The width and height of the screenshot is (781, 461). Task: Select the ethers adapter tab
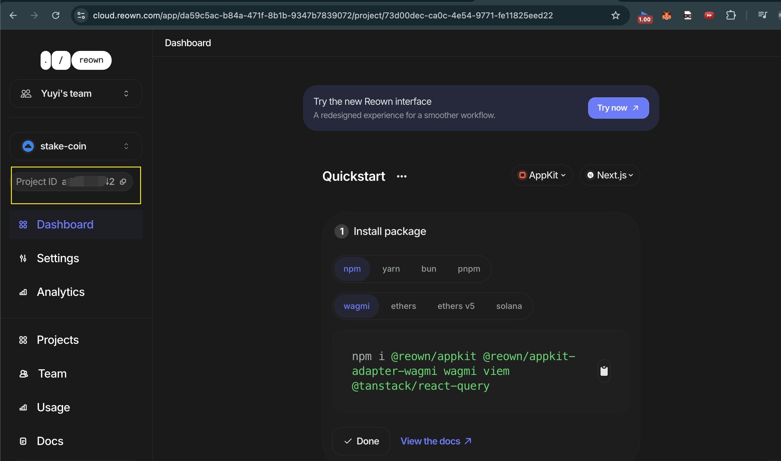(x=404, y=306)
